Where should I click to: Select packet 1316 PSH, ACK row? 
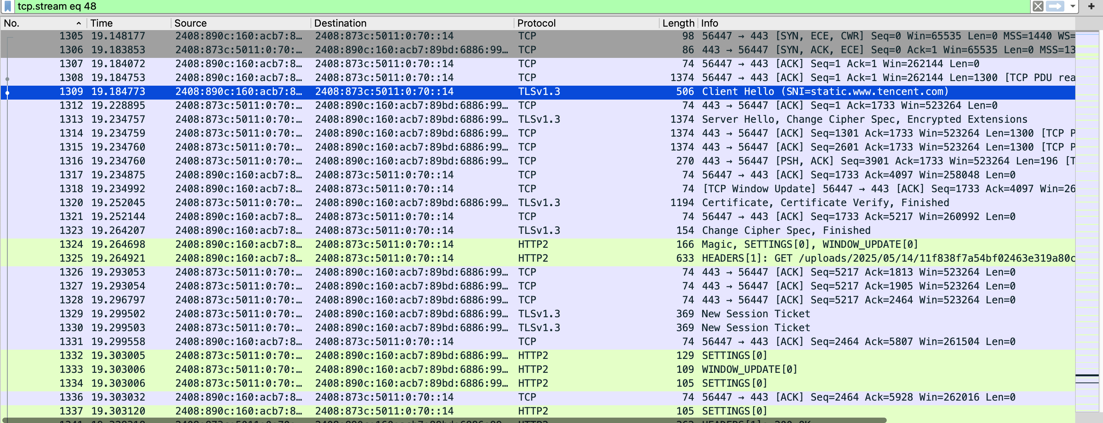click(538, 162)
